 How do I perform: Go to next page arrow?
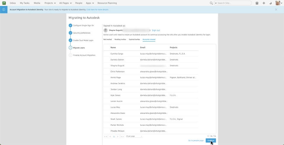[118, 136]
